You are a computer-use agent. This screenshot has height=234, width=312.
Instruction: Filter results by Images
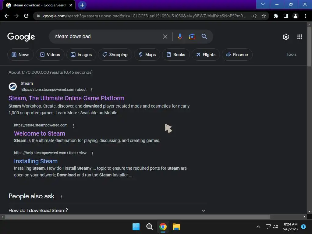click(x=81, y=55)
